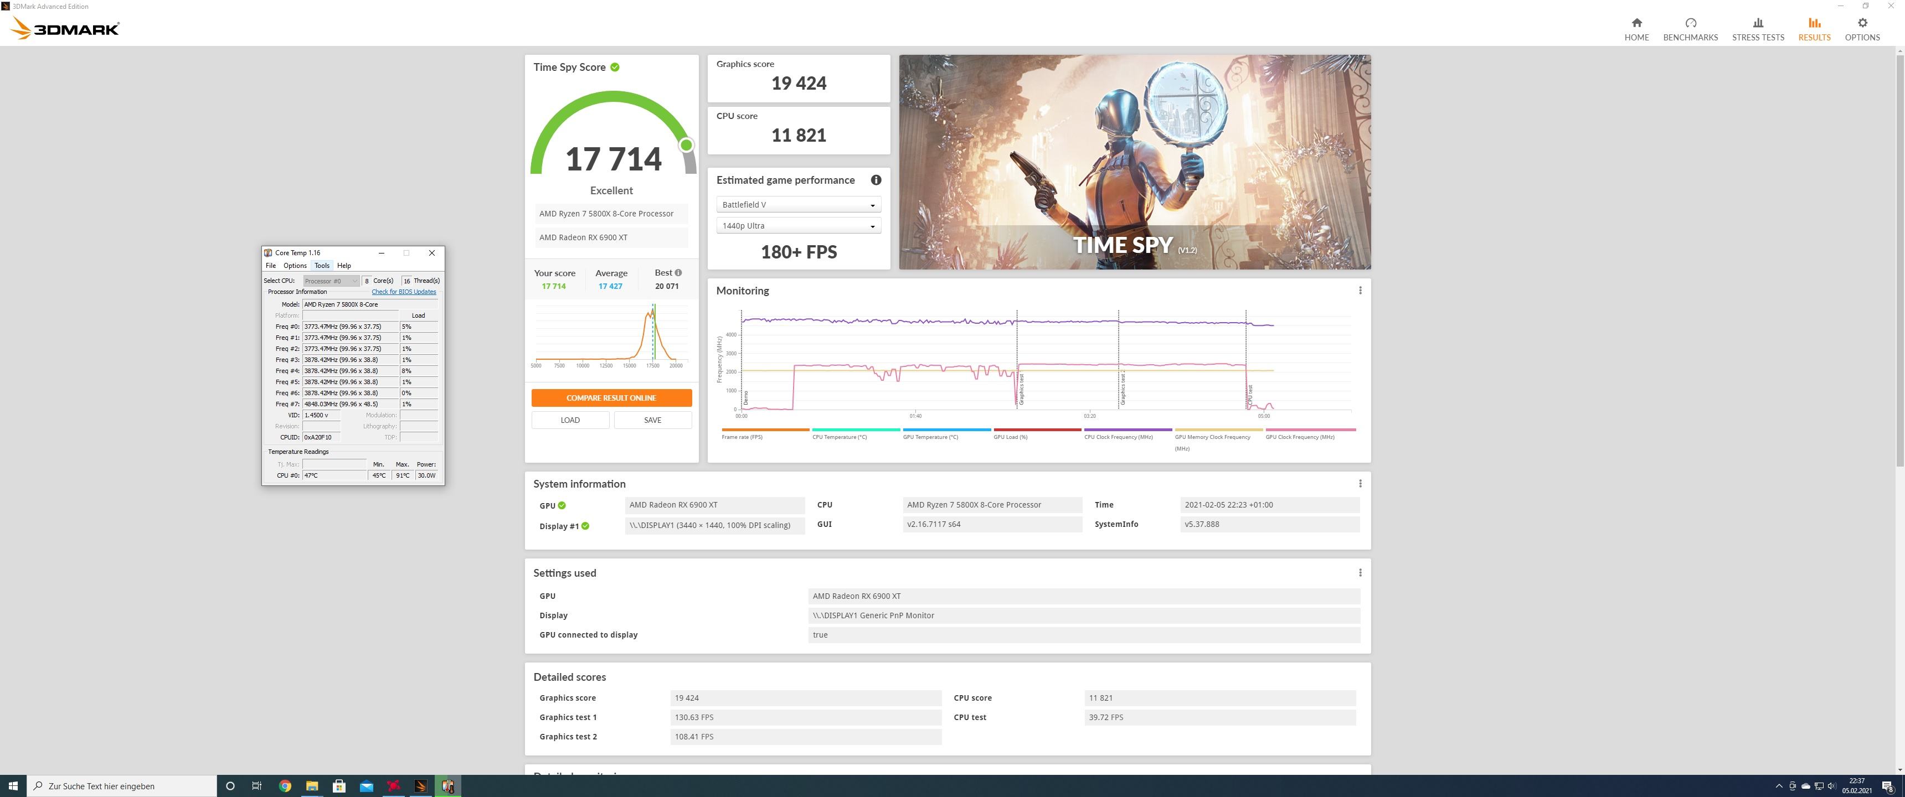Viewport: 1905px width, 797px height.
Task: Click the green GPU status check icon
Action: point(562,506)
